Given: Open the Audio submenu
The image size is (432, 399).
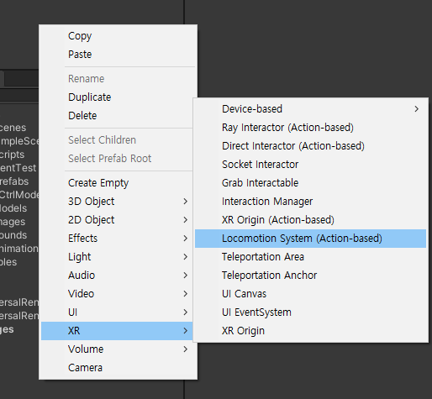Looking at the screenshot, I should click(118, 276).
